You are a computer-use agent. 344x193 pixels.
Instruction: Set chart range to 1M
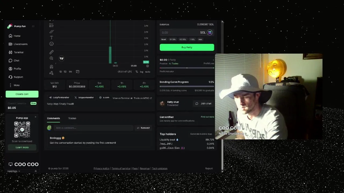[70, 72]
